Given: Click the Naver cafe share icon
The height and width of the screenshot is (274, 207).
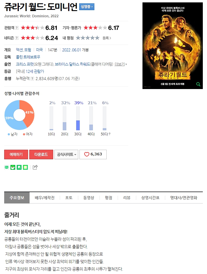Looking at the screenshot, I should point(13,167).
